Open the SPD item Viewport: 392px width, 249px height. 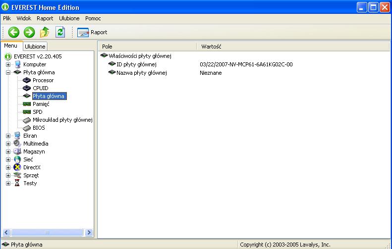[38, 112]
